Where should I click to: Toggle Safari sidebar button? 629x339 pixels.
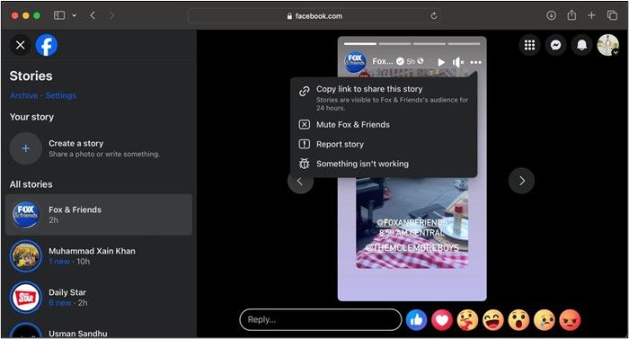[59, 15]
